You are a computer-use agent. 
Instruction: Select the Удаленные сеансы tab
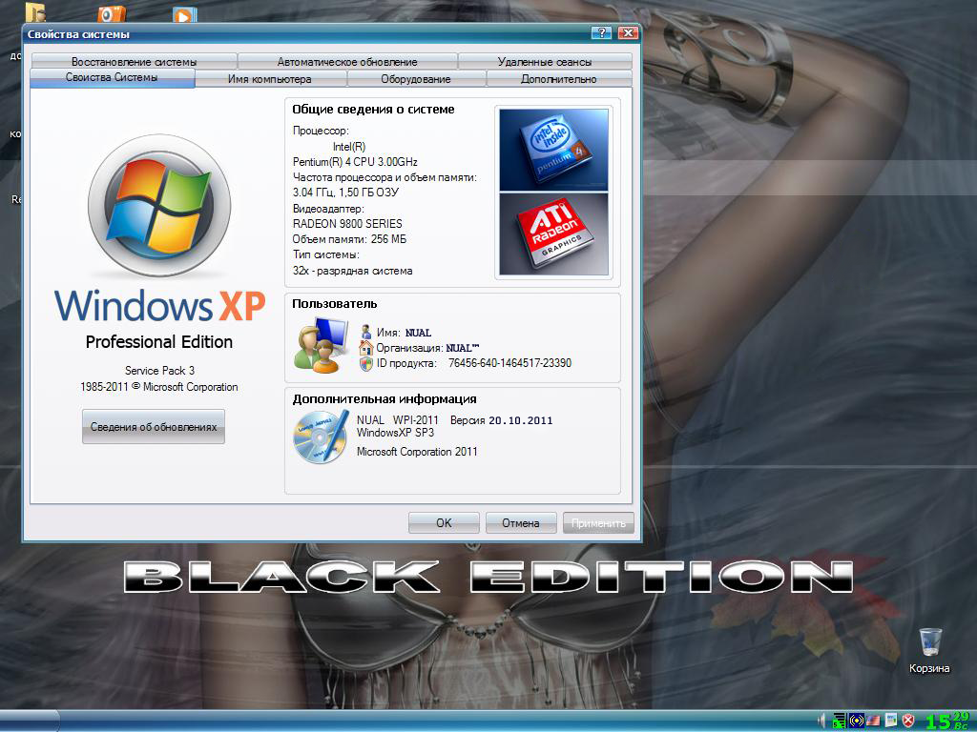(545, 62)
